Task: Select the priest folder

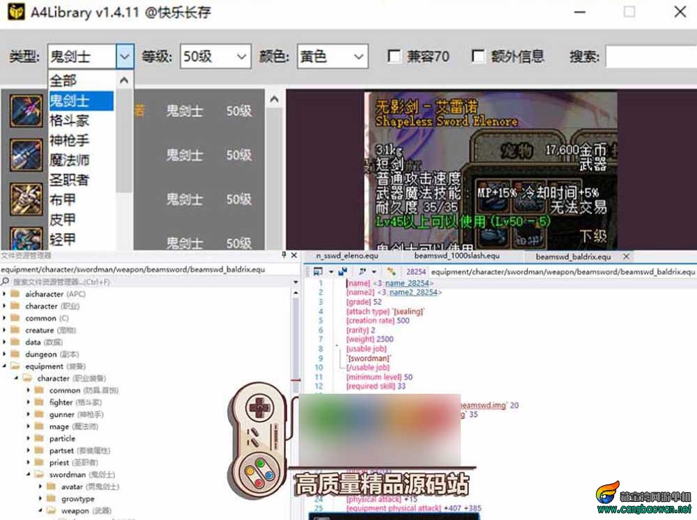Action: point(73,462)
